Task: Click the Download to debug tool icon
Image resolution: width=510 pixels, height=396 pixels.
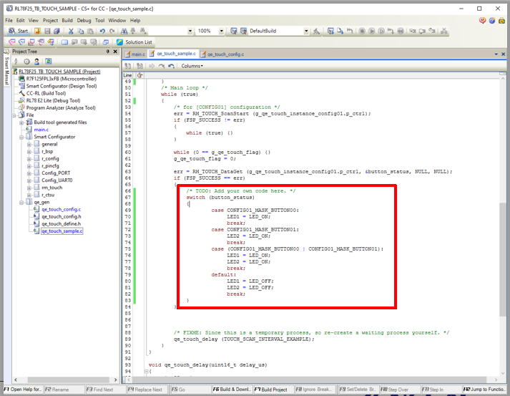Action: coord(340,31)
